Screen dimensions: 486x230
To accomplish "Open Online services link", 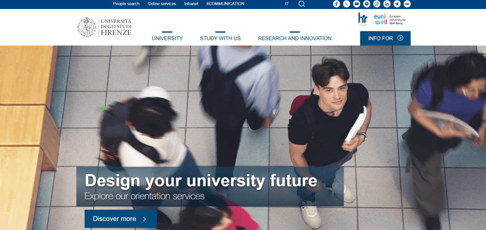I will click(162, 4).
